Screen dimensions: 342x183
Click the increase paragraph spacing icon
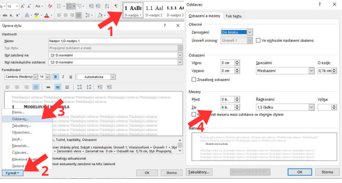[80, 87]
